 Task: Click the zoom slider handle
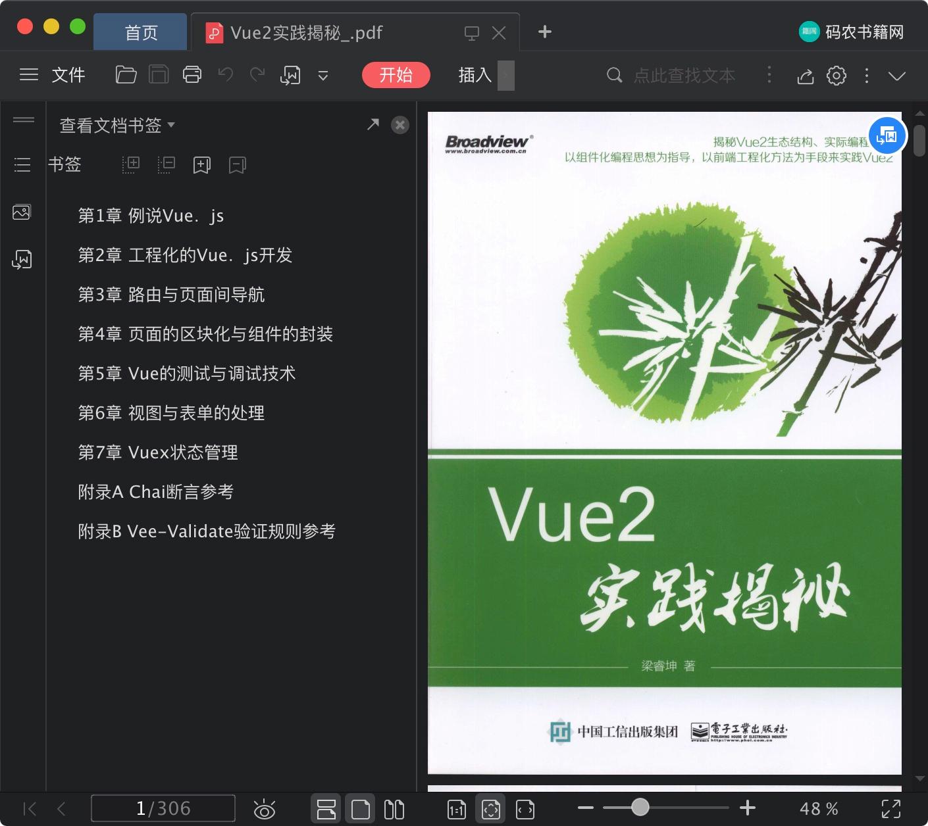pyautogui.click(x=640, y=807)
